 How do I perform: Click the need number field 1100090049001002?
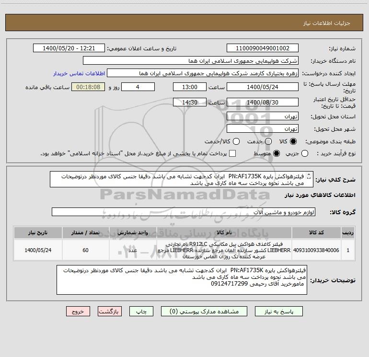tap(263, 48)
